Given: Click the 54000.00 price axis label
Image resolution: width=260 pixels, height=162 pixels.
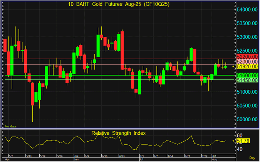Looking at the screenshot, I should (247, 10).
